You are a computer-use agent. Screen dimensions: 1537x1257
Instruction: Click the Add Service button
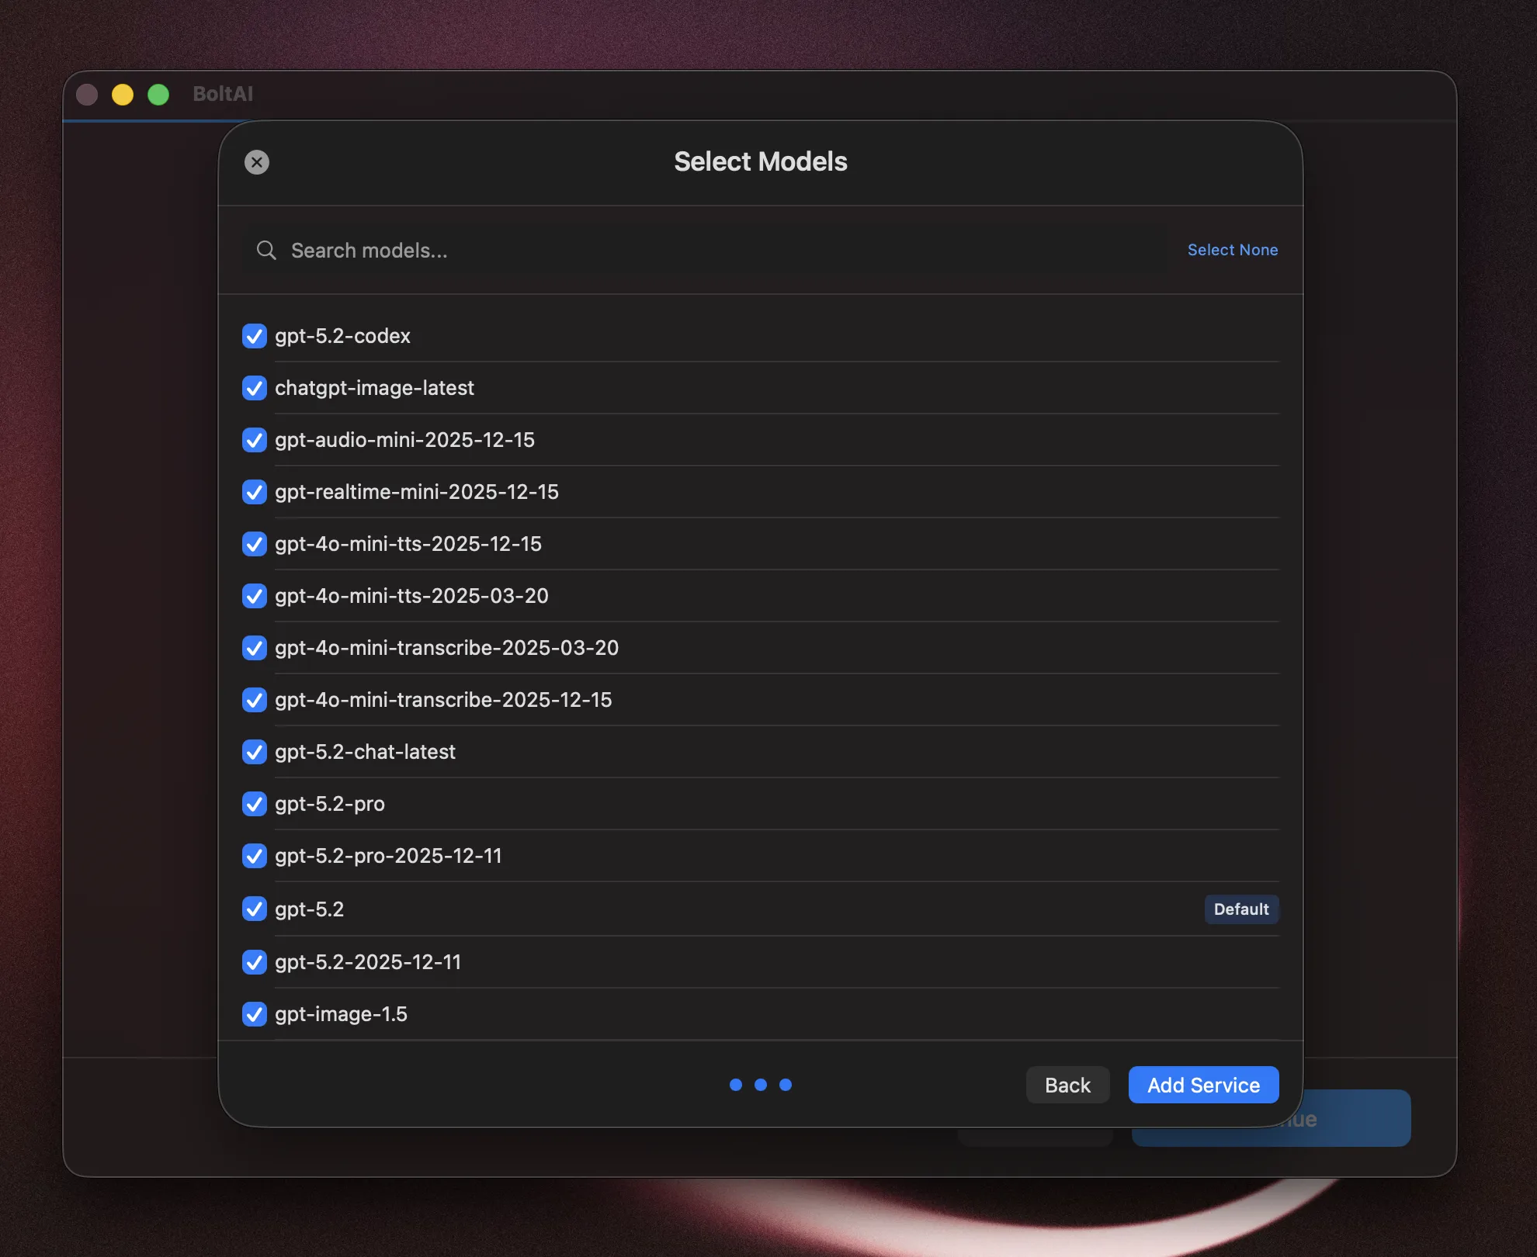pyautogui.click(x=1203, y=1085)
